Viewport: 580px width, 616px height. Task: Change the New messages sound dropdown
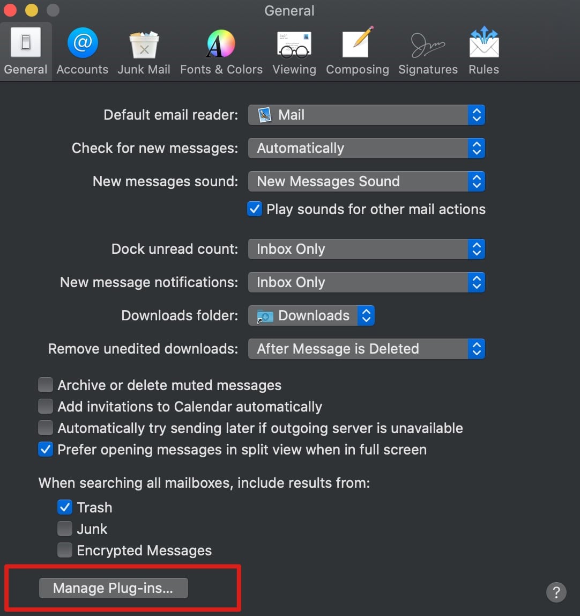click(476, 181)
